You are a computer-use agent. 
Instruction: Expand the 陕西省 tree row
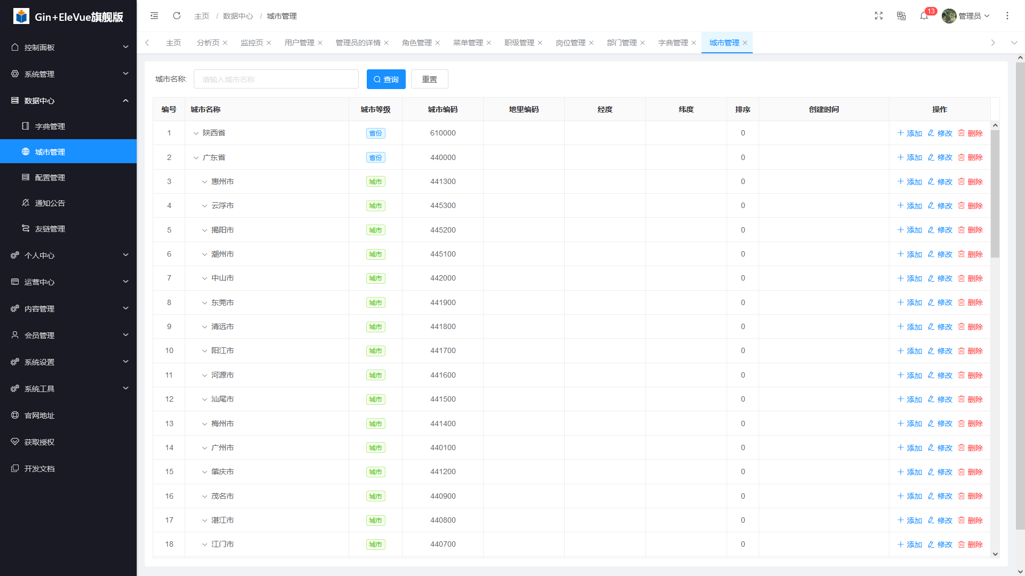(x=196, y=133)
